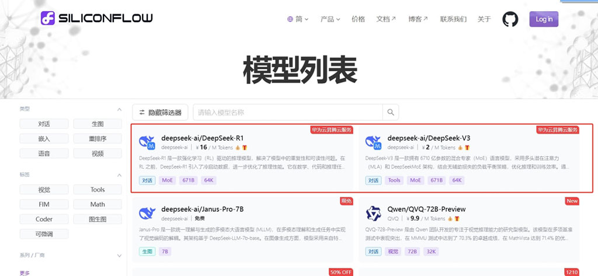598x276 pixels.
Task: Toggle the 视觉 tag filter
Action: (44, 190)
